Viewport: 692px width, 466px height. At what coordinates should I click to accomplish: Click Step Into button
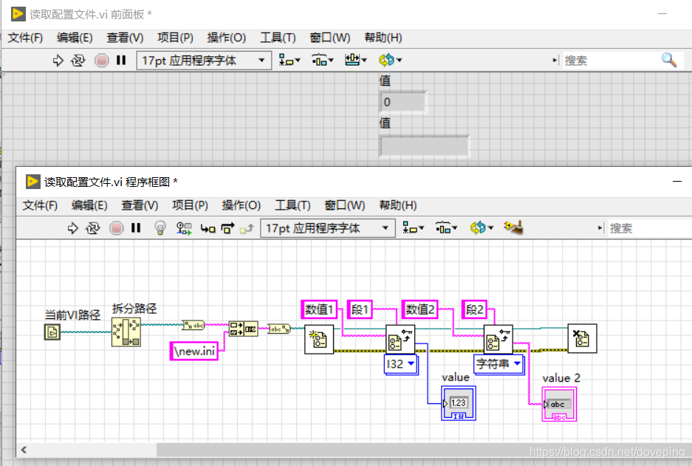pyautogui.click(x=208, y=228)
